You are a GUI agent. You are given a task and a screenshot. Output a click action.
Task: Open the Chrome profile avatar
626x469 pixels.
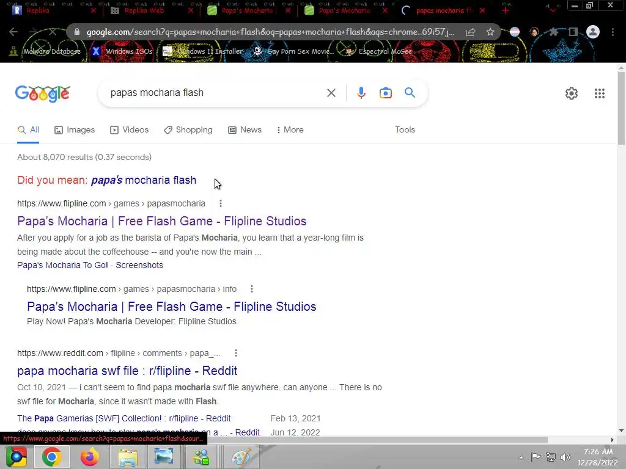click(x=593, y=32)
